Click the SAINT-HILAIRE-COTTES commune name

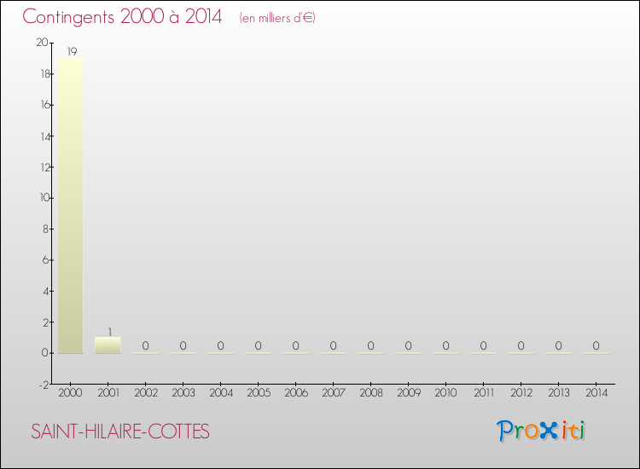[x=120, y=431]
